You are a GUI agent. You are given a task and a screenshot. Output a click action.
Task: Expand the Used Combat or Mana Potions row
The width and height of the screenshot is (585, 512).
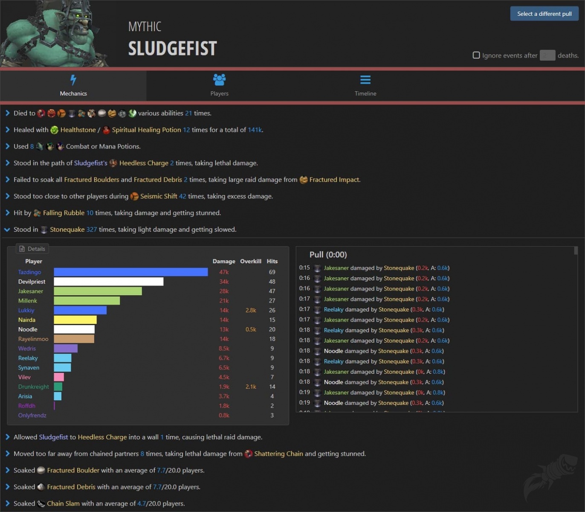[x=7, y=146]
